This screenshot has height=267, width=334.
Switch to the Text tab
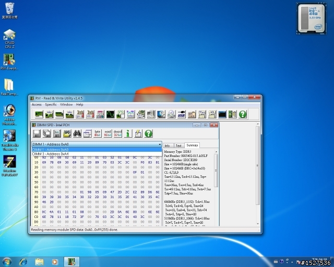click(179, 145)
